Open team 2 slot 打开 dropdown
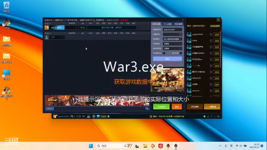This screenshot has height=150, width=267. tap(57, 37)
